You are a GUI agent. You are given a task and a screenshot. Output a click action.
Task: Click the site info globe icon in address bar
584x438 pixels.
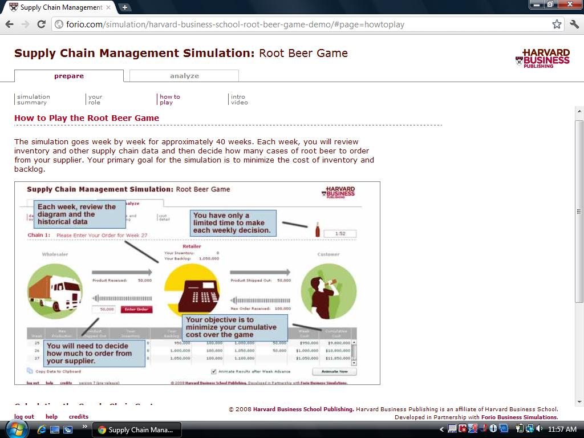click(x=59, y=25)
